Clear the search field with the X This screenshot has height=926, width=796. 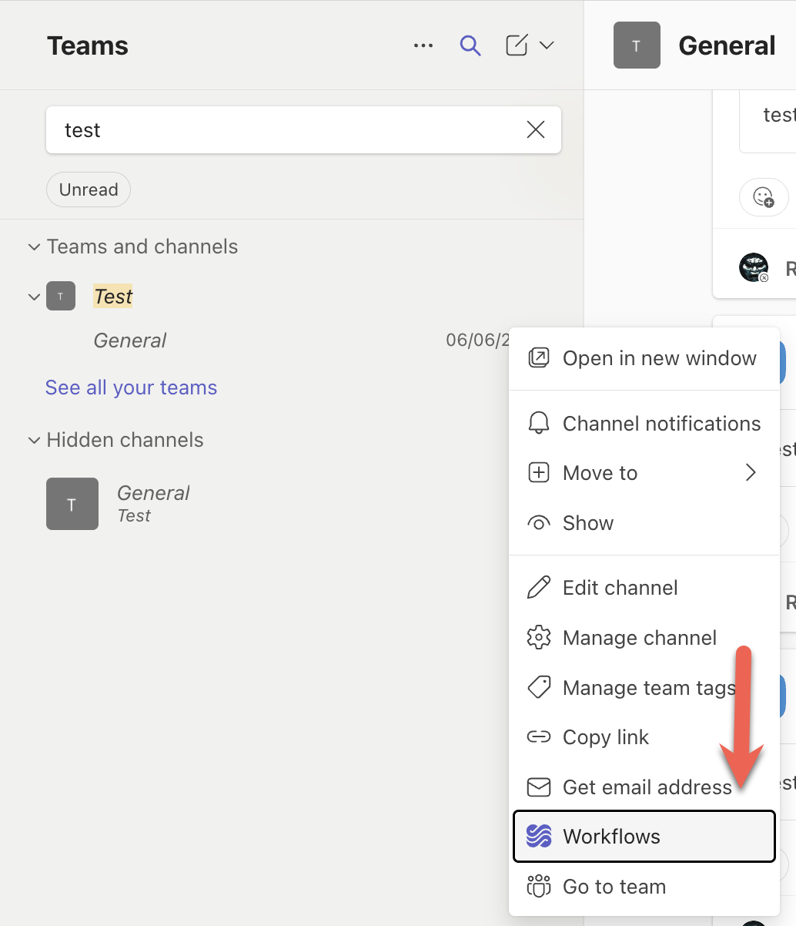coord(536,129)
